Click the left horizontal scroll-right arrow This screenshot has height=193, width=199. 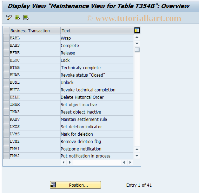click(70, 162)
